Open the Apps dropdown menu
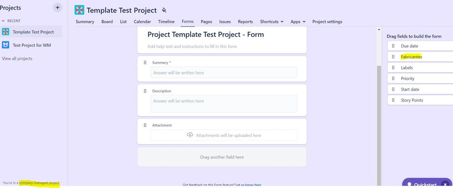Image resolution: width=453 pixels, height=188 pixels. (x=298, y=22)
